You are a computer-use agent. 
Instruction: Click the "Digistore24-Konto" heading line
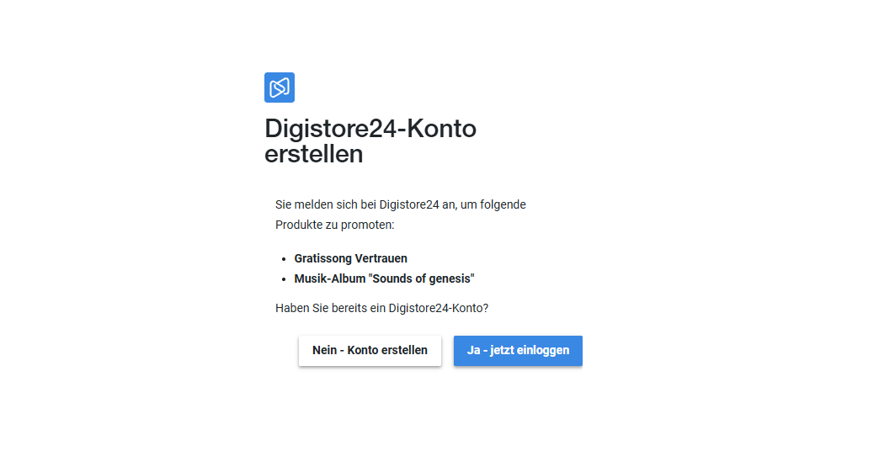370,130
